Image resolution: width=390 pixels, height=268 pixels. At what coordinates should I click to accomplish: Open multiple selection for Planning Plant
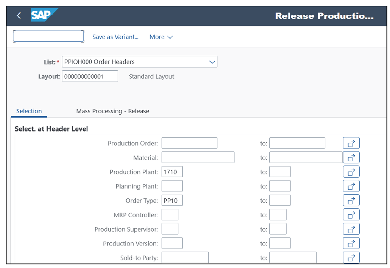(x=351, y=186)
